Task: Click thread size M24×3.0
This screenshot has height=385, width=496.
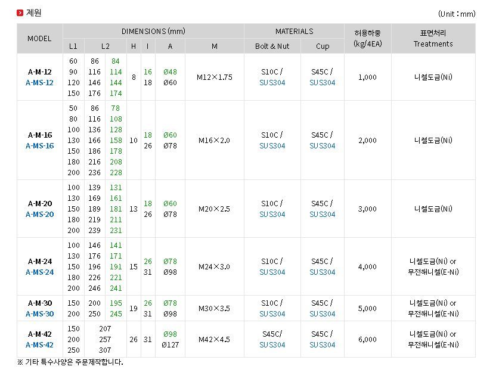Action: 214,266
